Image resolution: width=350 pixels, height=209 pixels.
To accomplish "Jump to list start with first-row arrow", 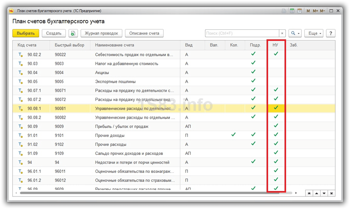I will coord(309,193).
